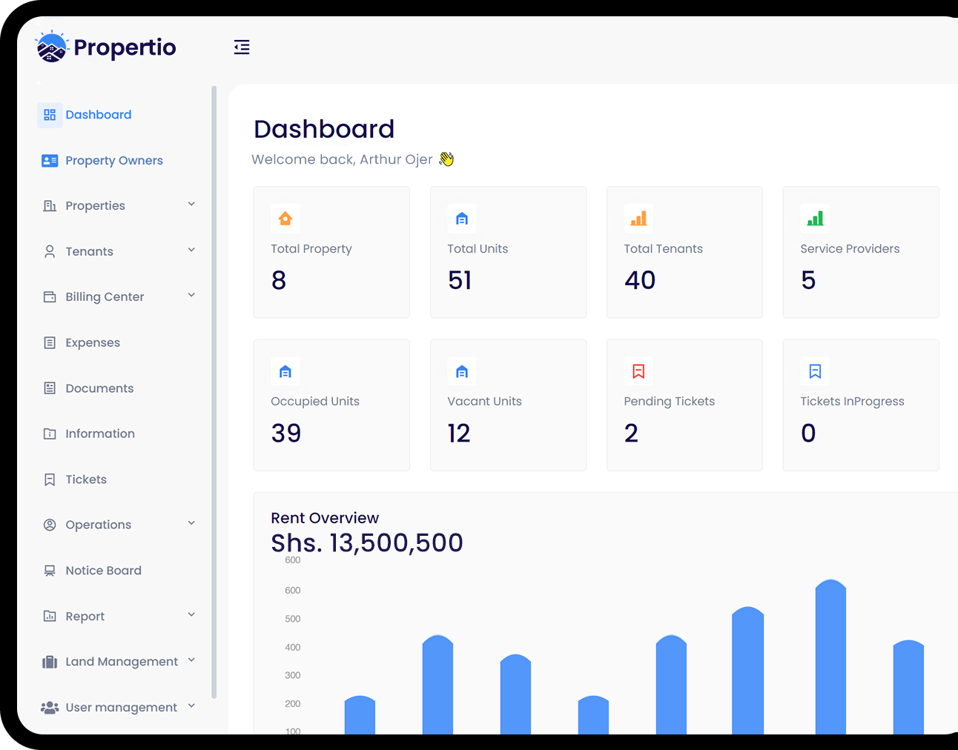Viewport: 958px width, 750px height.
Task: Click the Tickets InProgress blue bookmark icon
Action: click(815, 371)
